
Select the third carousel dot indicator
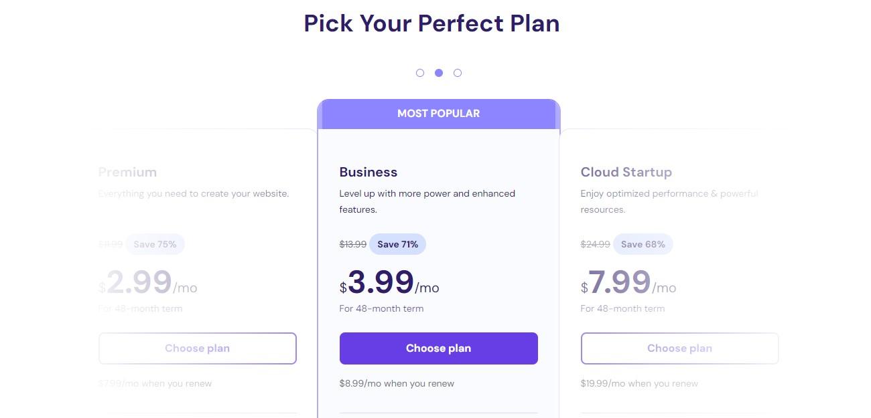pos(458,73)
